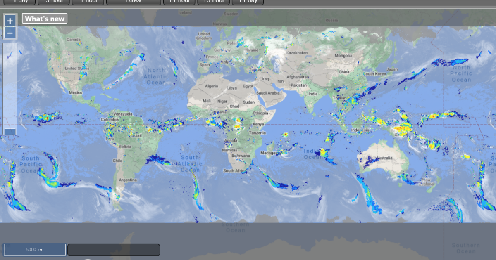Click the Australia label on the map

click(x=383, y=158)
